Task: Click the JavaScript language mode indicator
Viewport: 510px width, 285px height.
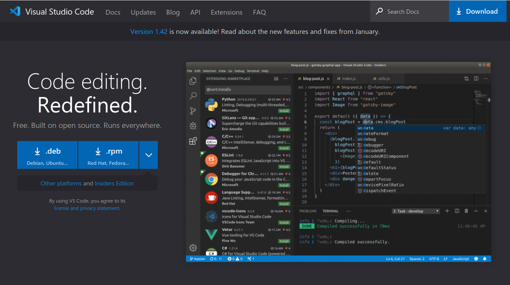Action: click(x=461, y=259)
